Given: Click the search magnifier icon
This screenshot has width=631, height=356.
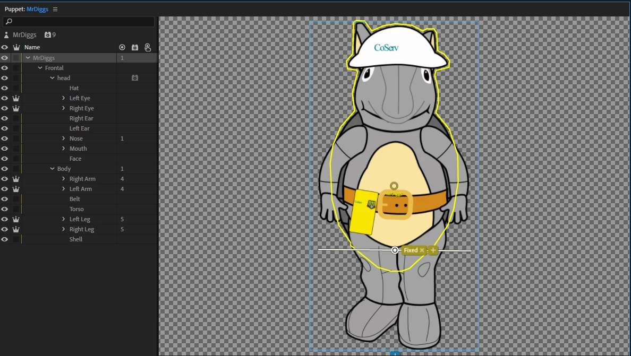Looking at the screenshot, I should click(x=9, y=21).
